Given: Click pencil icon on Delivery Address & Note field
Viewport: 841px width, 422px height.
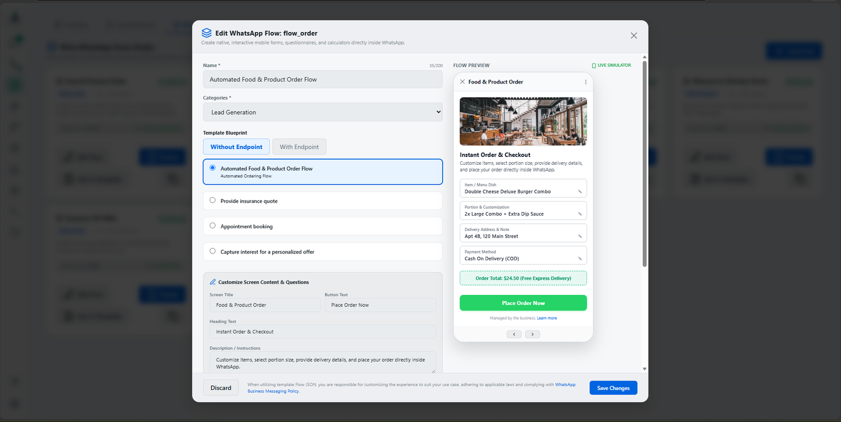Looking at the screenshot, I should pyautogui.click(x=580, y=236).
